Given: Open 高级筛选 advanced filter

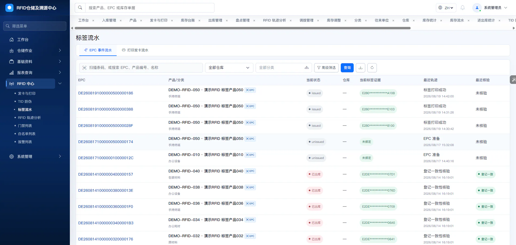Looking at the screenshot, I should click(x=326, y=68).
